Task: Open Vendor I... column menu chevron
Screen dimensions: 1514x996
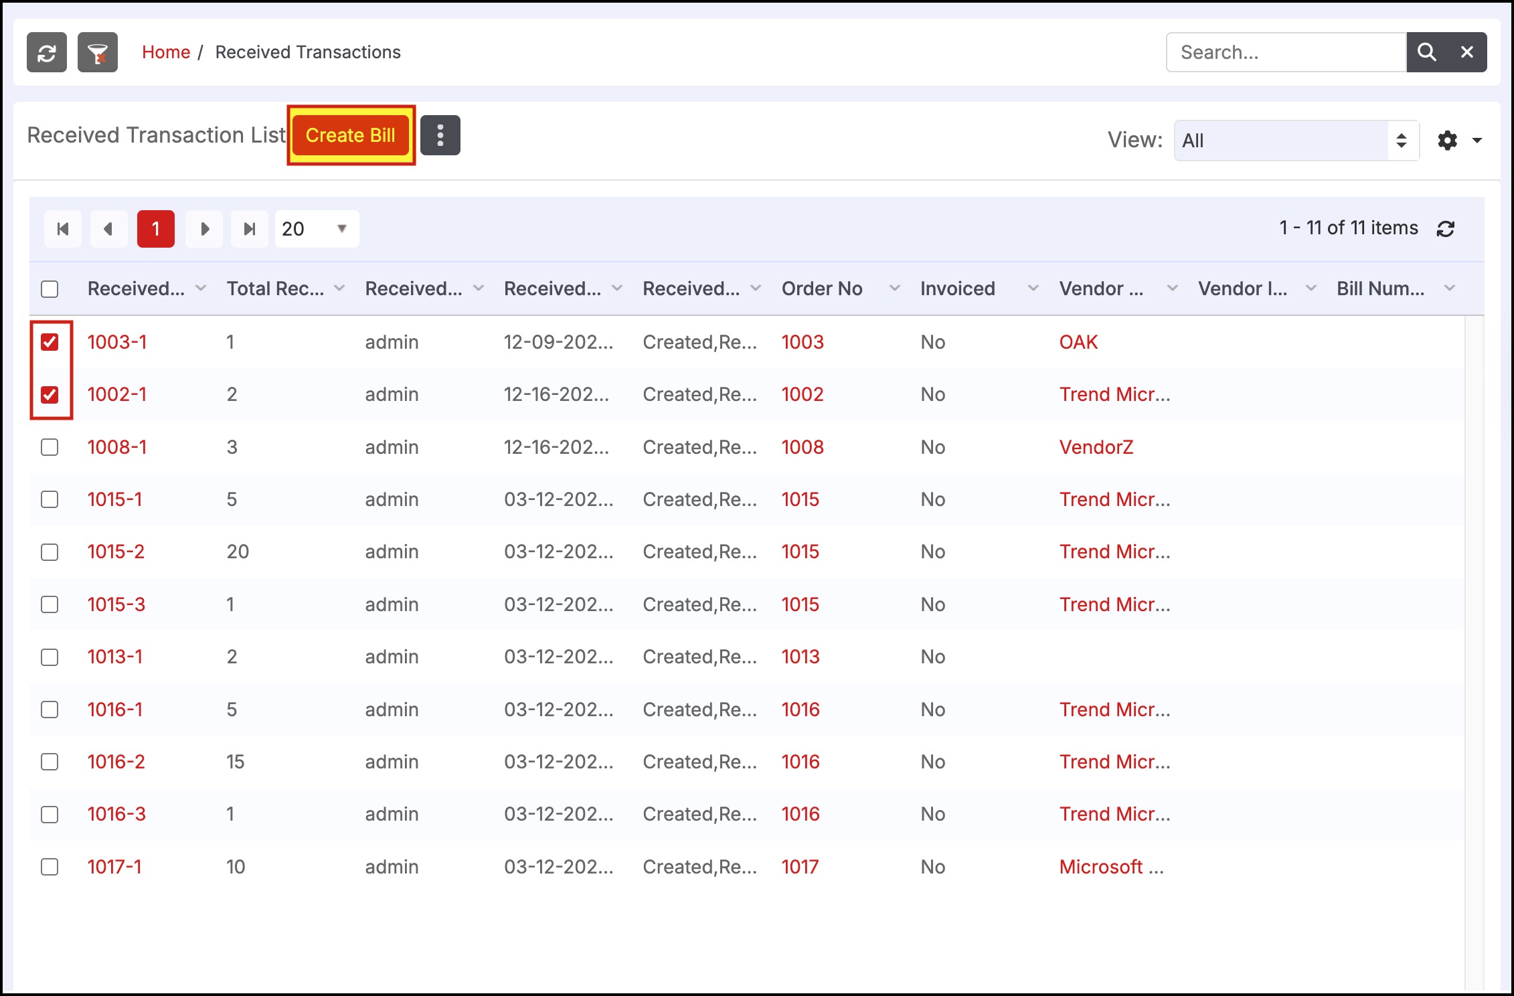Action: pos(1311,288)
